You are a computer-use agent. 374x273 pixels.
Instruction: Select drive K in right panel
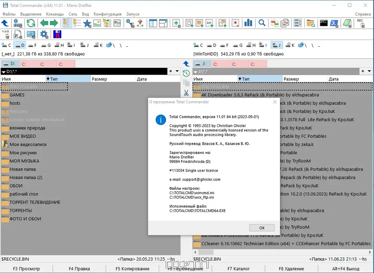click(290, 45)
